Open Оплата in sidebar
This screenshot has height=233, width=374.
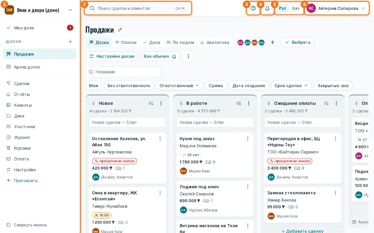coord(40,159)
